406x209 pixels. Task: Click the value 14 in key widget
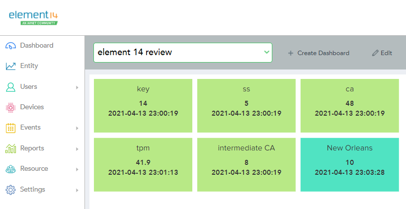(143, 103)
